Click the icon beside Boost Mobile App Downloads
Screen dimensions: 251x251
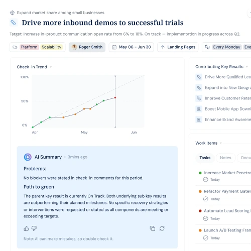199,109
